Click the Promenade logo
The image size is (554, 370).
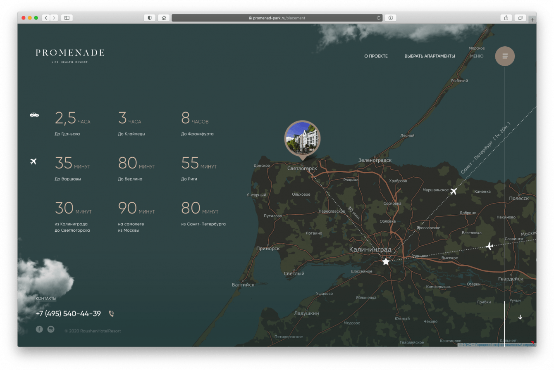tap(70, 56)
